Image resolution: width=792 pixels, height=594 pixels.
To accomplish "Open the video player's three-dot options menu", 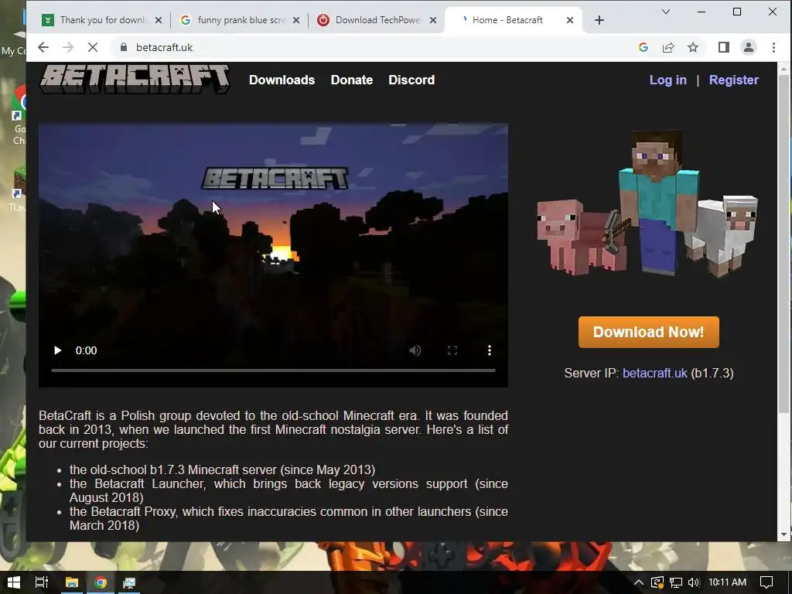I will coord(490,350).
